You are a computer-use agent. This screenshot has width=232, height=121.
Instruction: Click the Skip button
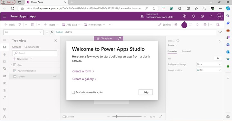(146, 92)
